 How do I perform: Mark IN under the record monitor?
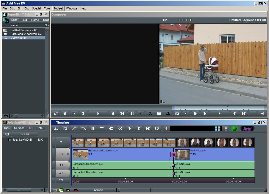(x=204, y=114)
